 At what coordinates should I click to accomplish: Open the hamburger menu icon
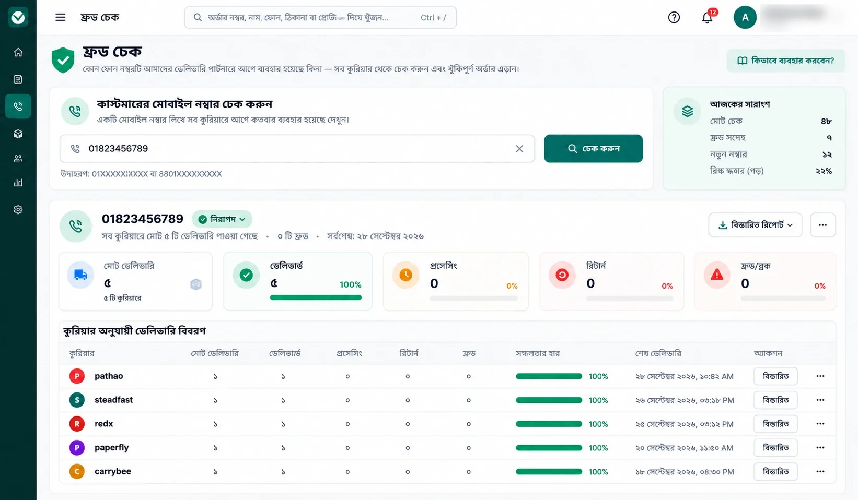(x=61, y=17)
